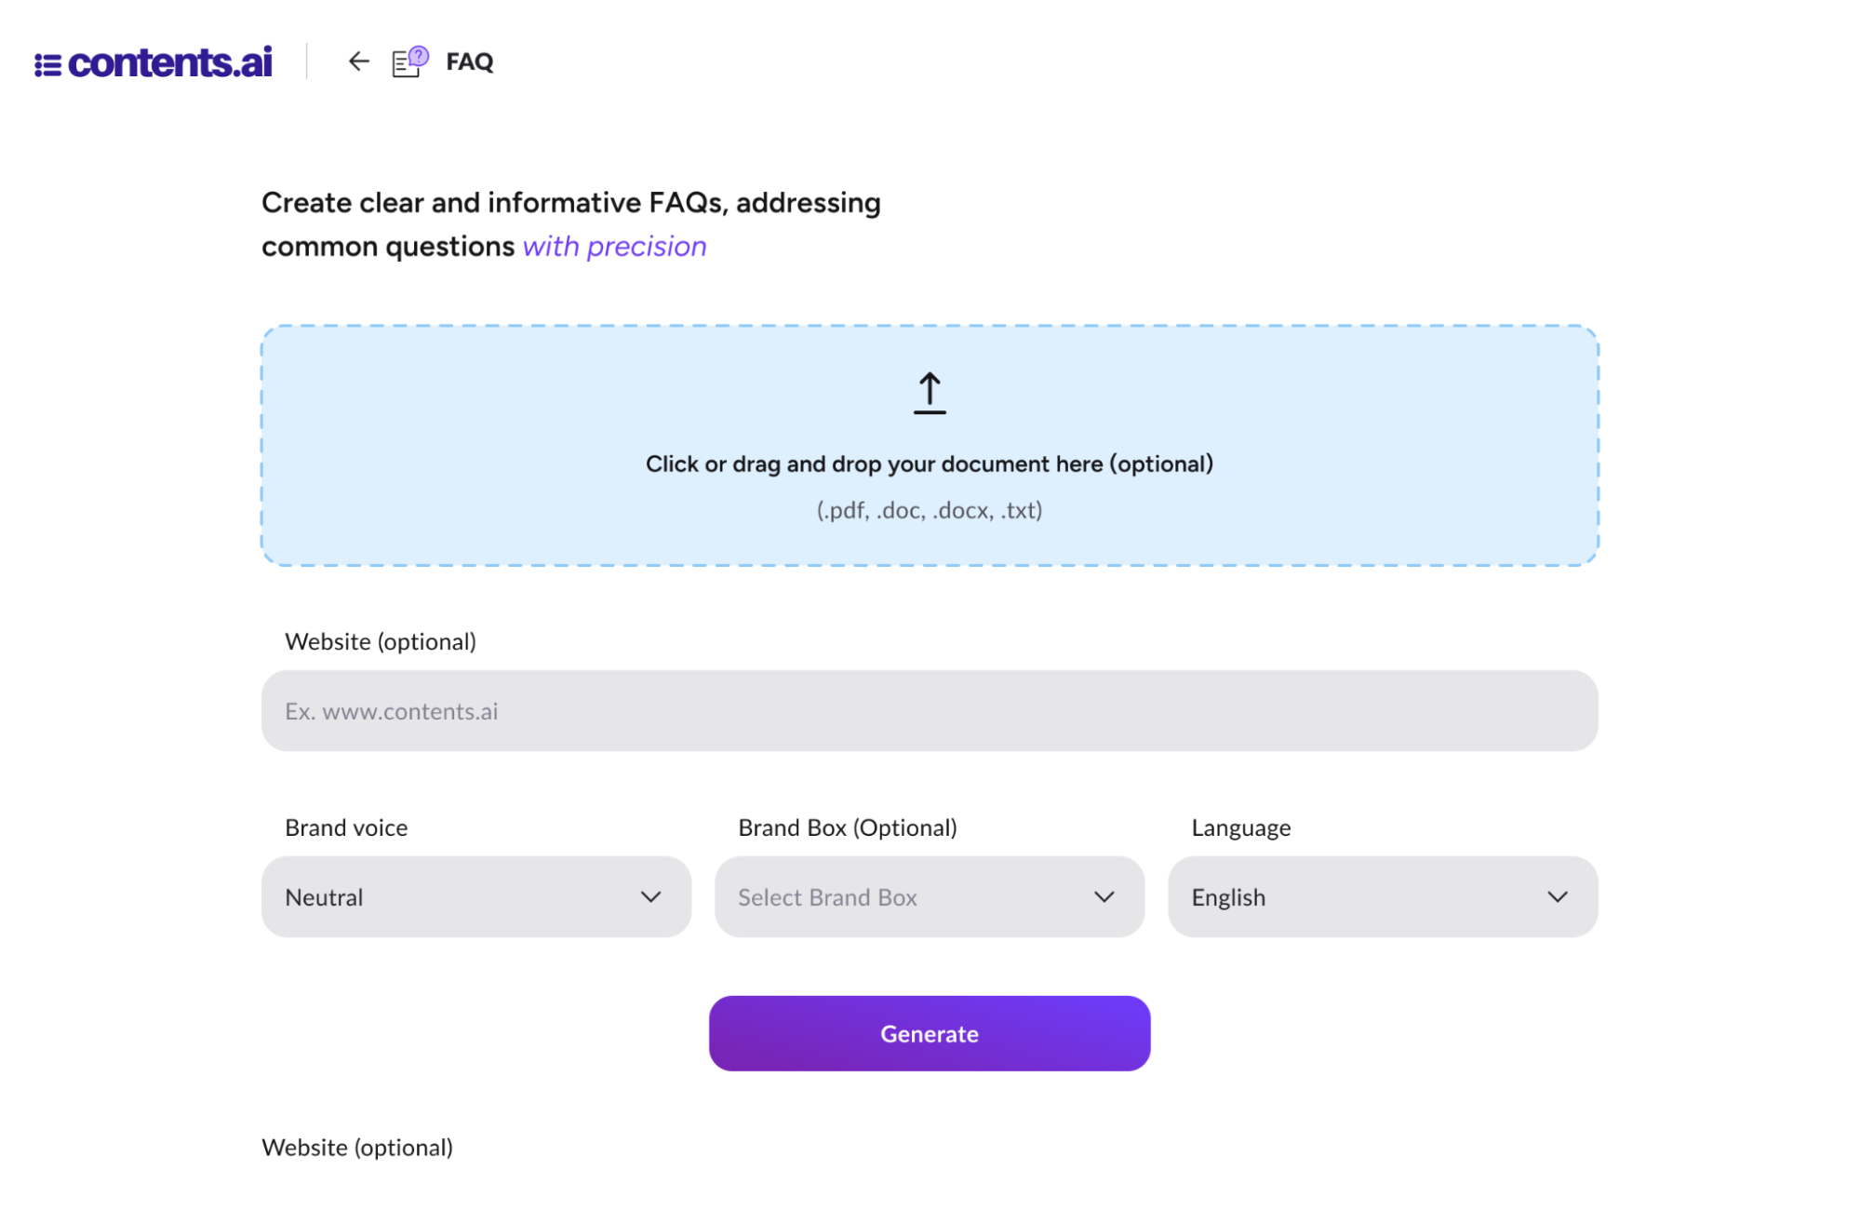Viewport: 1860px width, 1210px height.
Task: Click the Brand Box dropdown chevron
Action: 1104,896
